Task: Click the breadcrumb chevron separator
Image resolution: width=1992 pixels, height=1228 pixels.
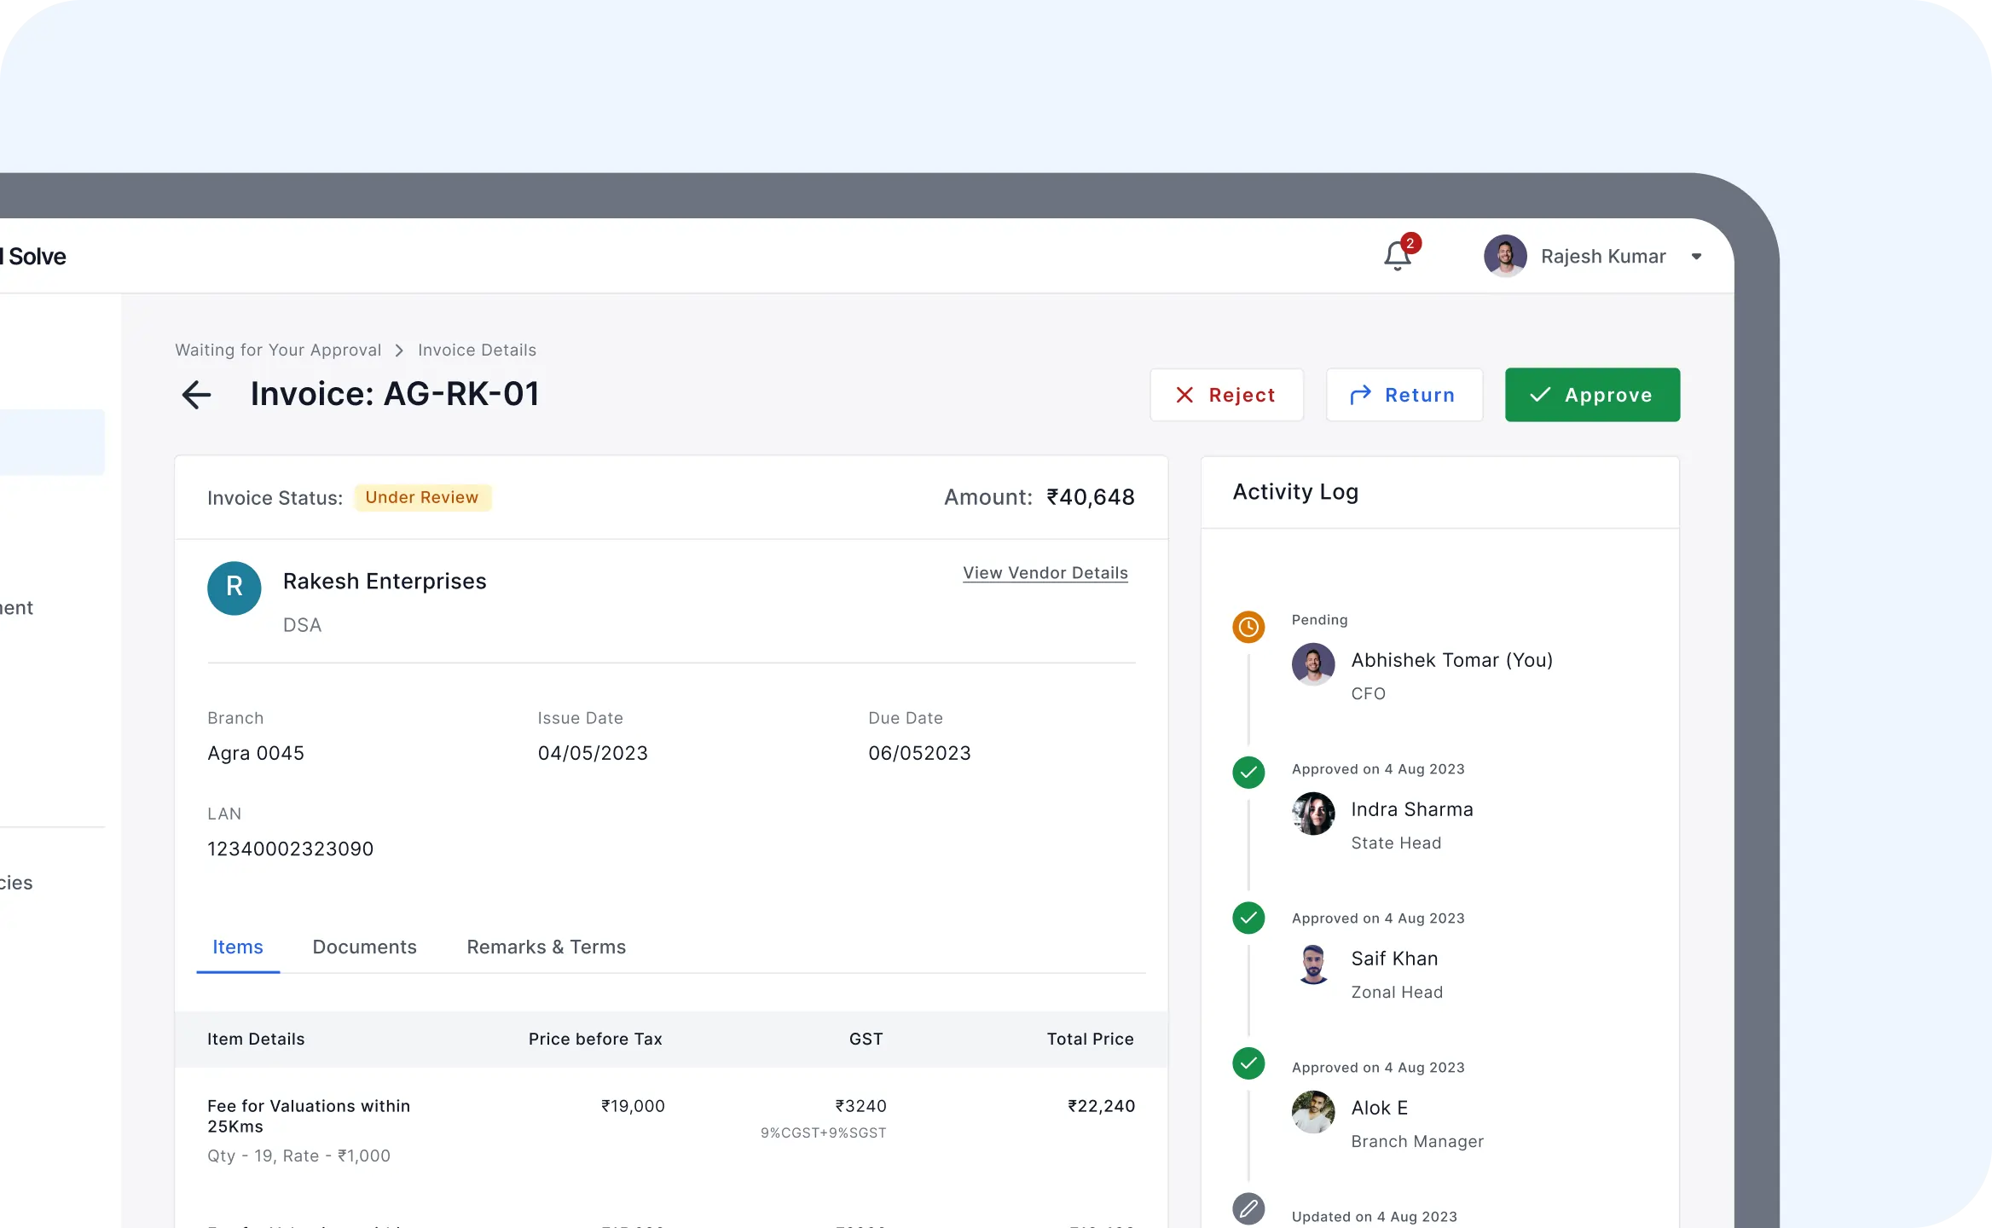Action: (399, 350)
